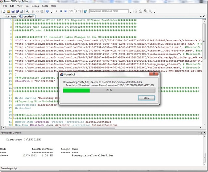Click the $UrlList variable on line 7
The image size is (208, 172).
coord(22,40)
